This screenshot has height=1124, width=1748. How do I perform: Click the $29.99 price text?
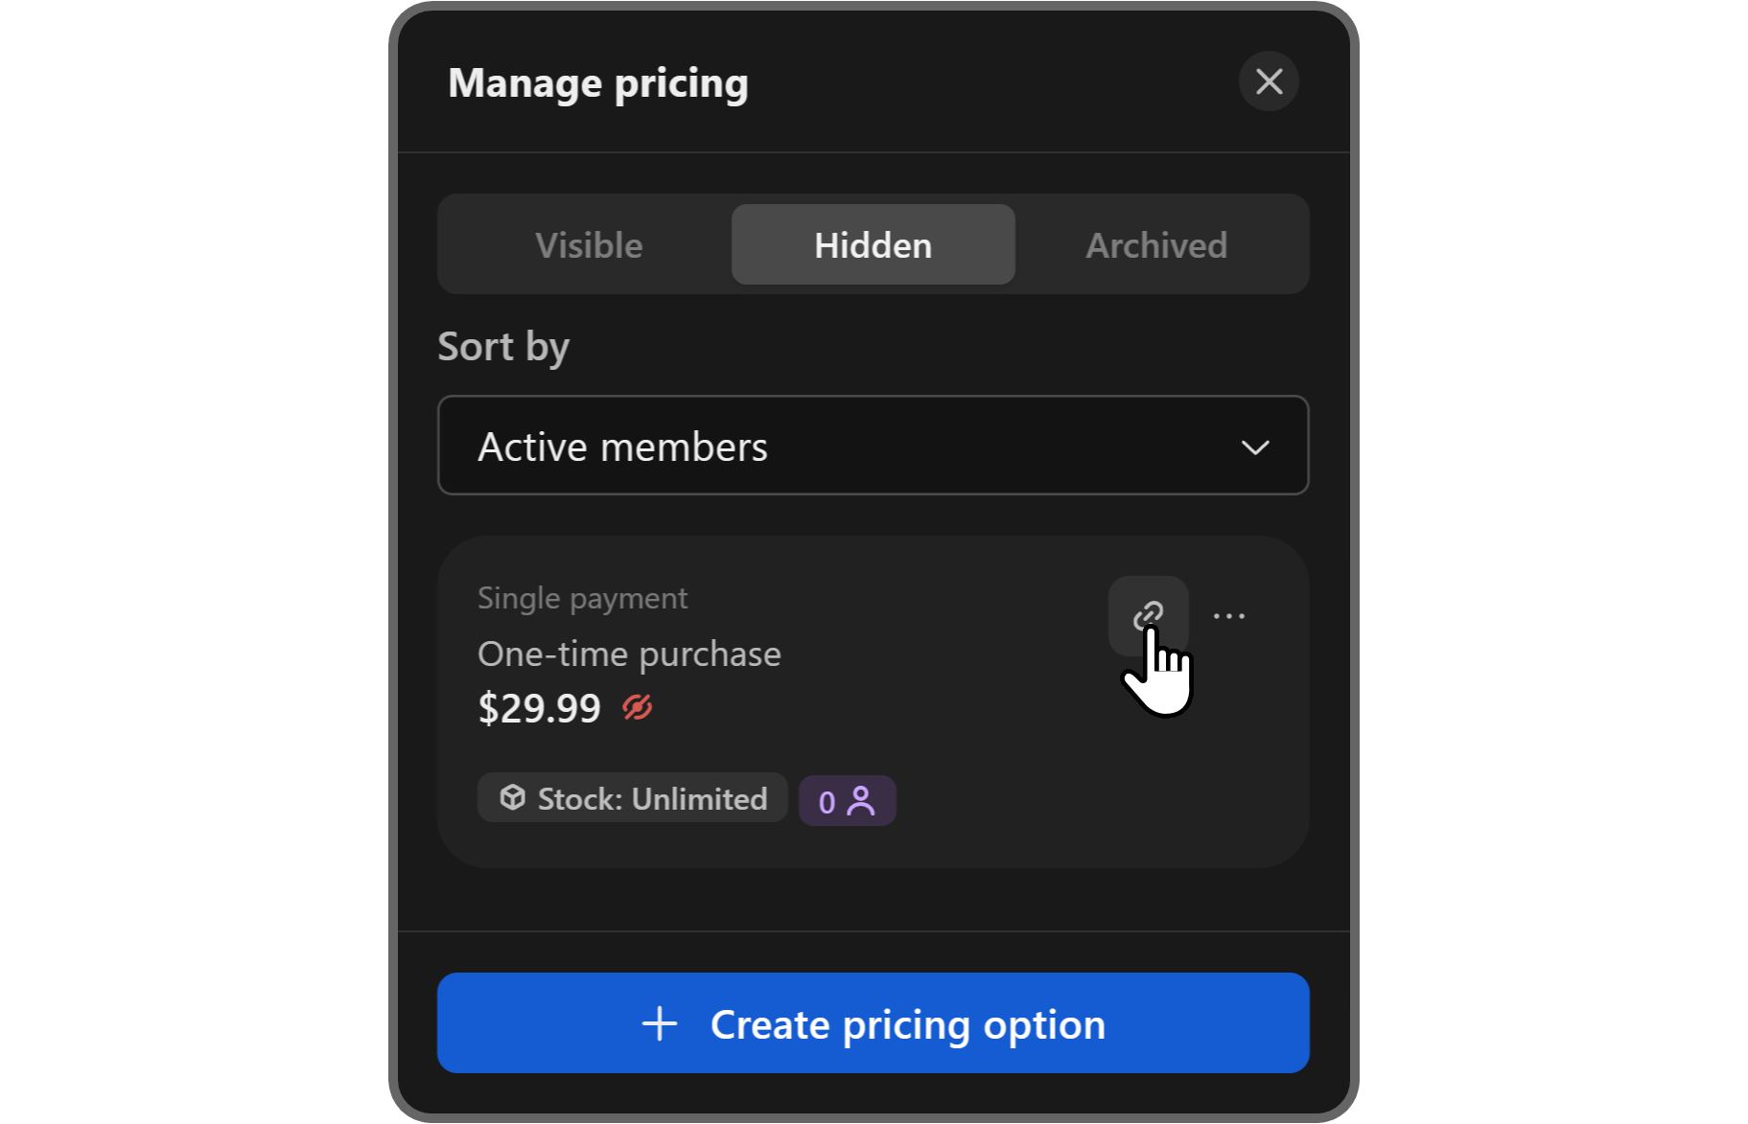point(539,709)
